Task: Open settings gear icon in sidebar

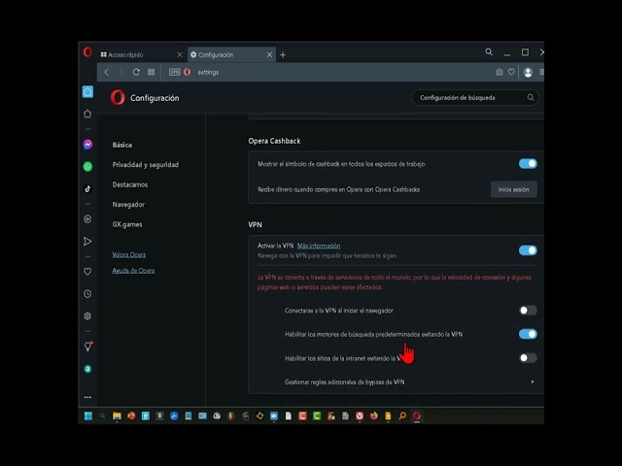Action: pos(87,316)
